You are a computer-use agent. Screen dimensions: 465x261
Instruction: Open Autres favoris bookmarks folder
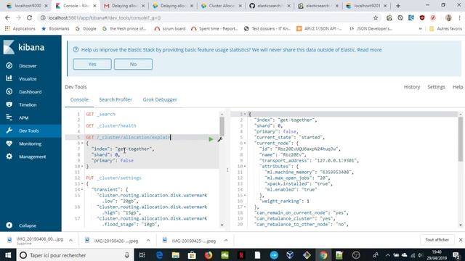coord(445,29)
